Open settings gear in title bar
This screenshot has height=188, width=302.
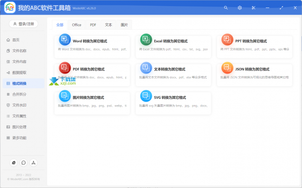[240, 8]
